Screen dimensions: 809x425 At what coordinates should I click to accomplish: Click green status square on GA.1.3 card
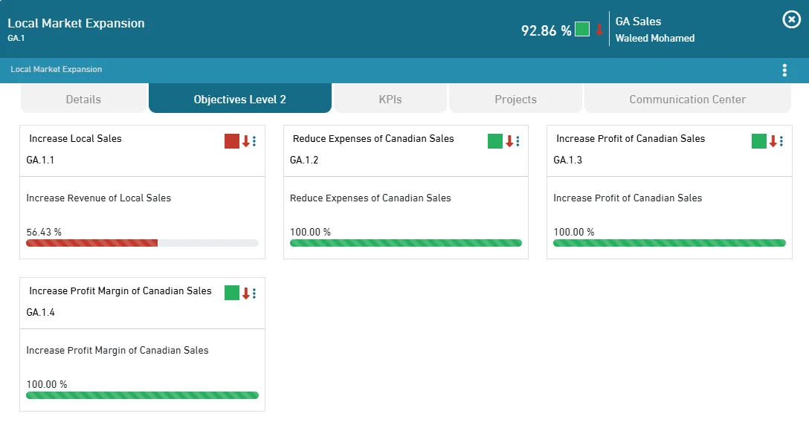tap(758, 141)
